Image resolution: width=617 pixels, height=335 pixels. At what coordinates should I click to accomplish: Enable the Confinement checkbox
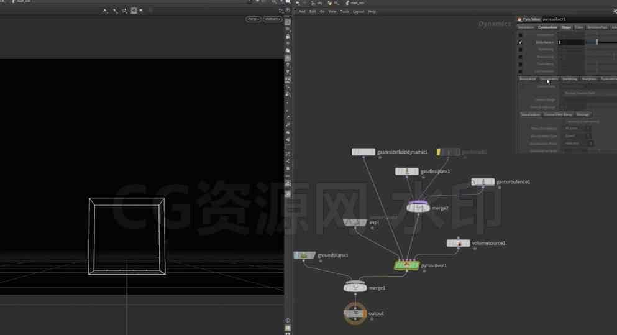(520, 71)
